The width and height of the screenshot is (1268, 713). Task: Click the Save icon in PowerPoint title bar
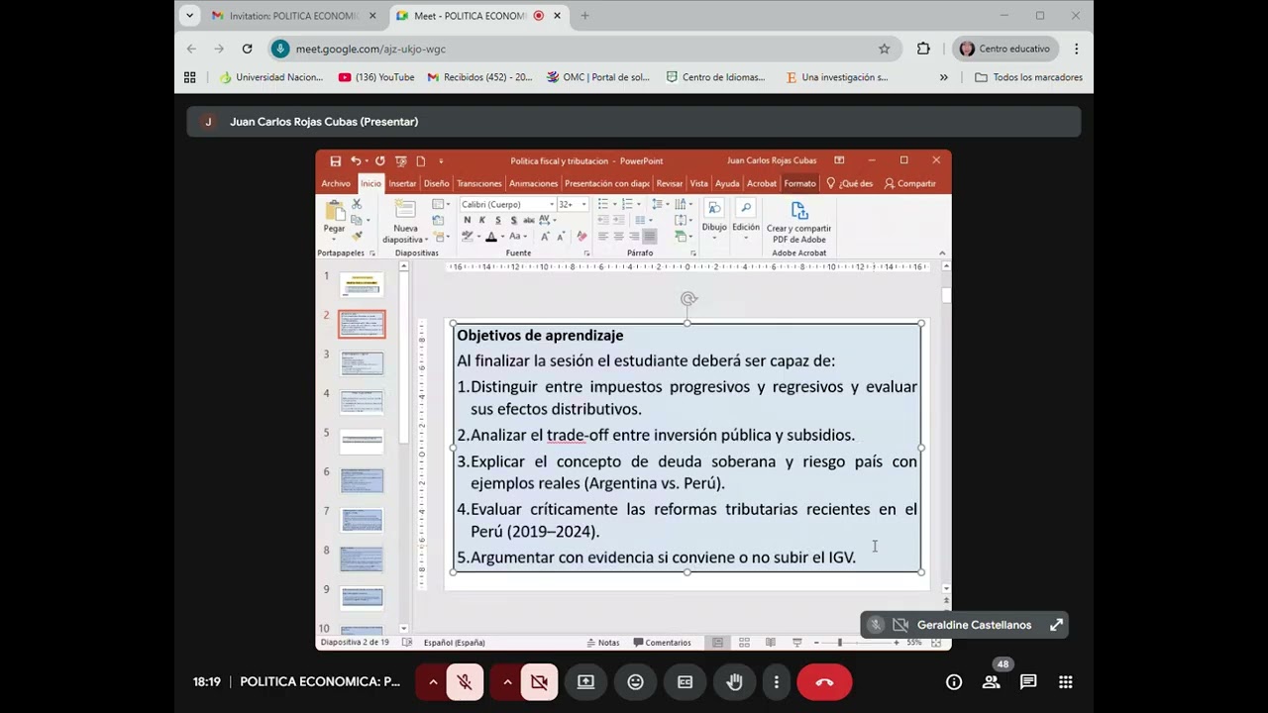[x=336, y=160]
